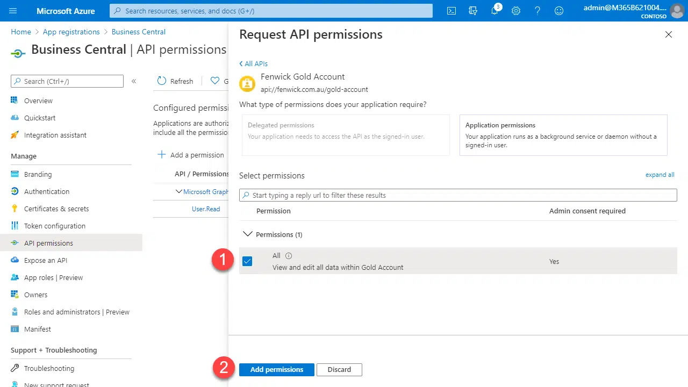
Task: Collapse the Microsoft Graph permissions row
Action: (179, 191)
